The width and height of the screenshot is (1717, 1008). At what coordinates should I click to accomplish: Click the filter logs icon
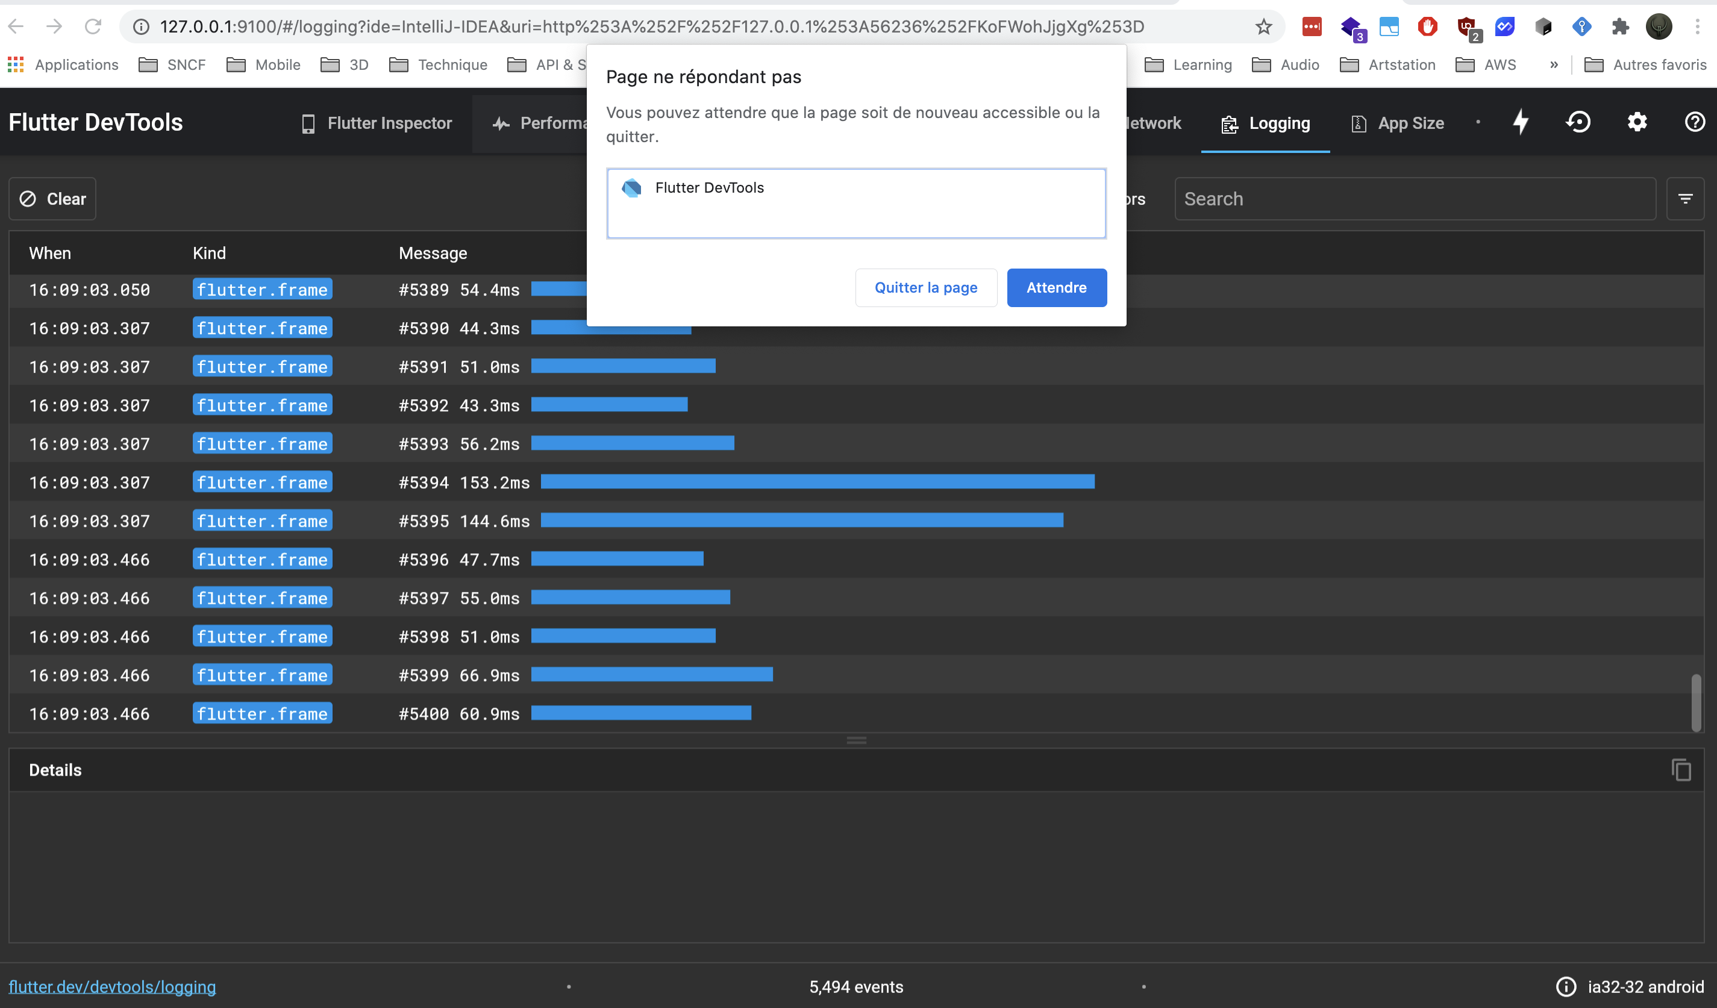point(1685,199)
